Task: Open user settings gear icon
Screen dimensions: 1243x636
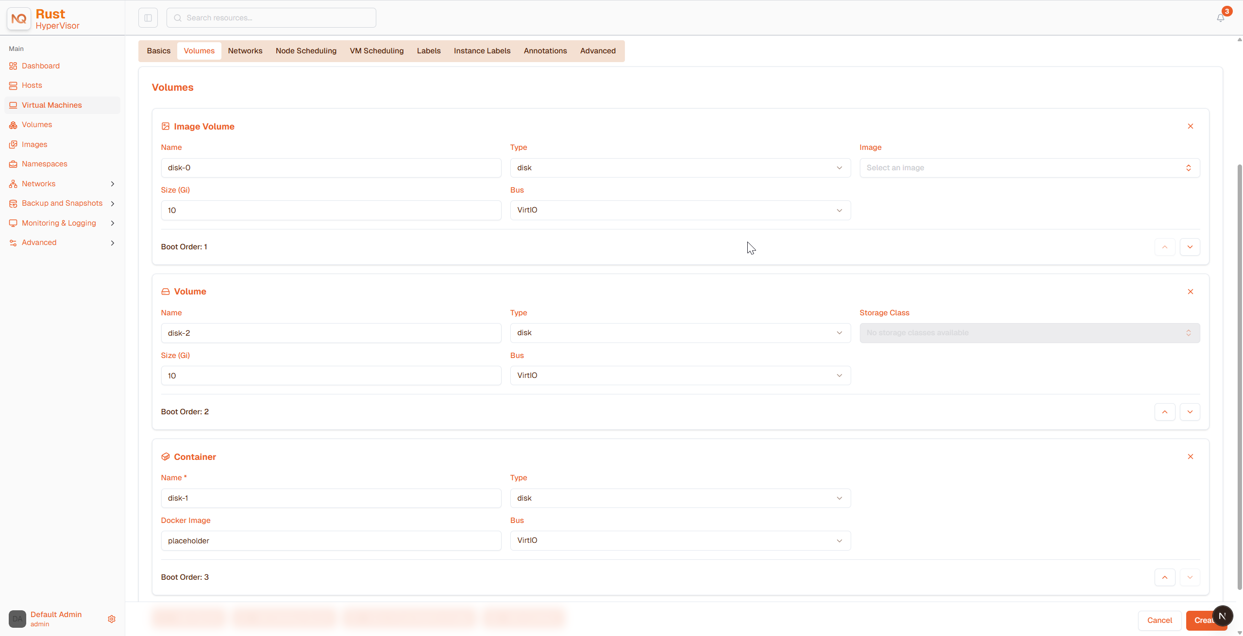Action: point(112,619)
